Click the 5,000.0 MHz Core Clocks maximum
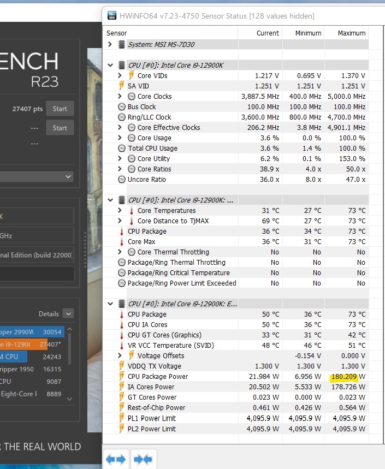Image resolution: width=385 pixels, height=469 pixels. point(346,96)
